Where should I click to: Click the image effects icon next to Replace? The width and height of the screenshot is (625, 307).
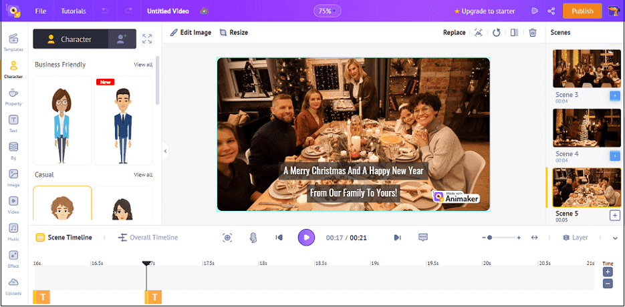coord(479,33)
